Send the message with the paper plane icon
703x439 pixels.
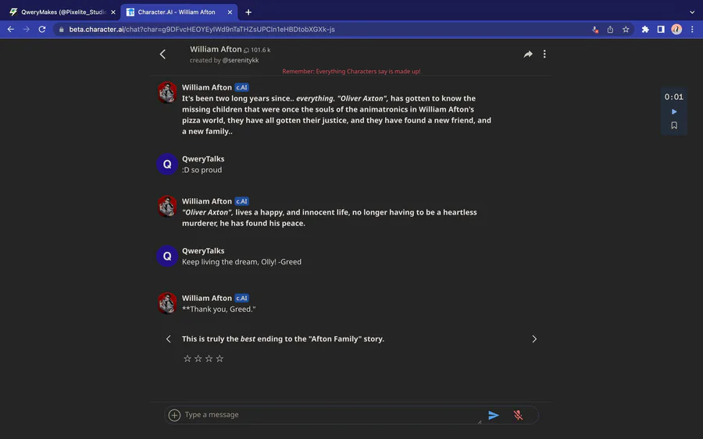pos(493,416)
